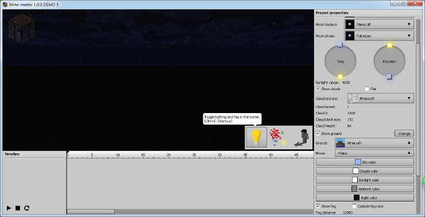
Task: Open the Sky color picker
Action: [x=365, y=162]
